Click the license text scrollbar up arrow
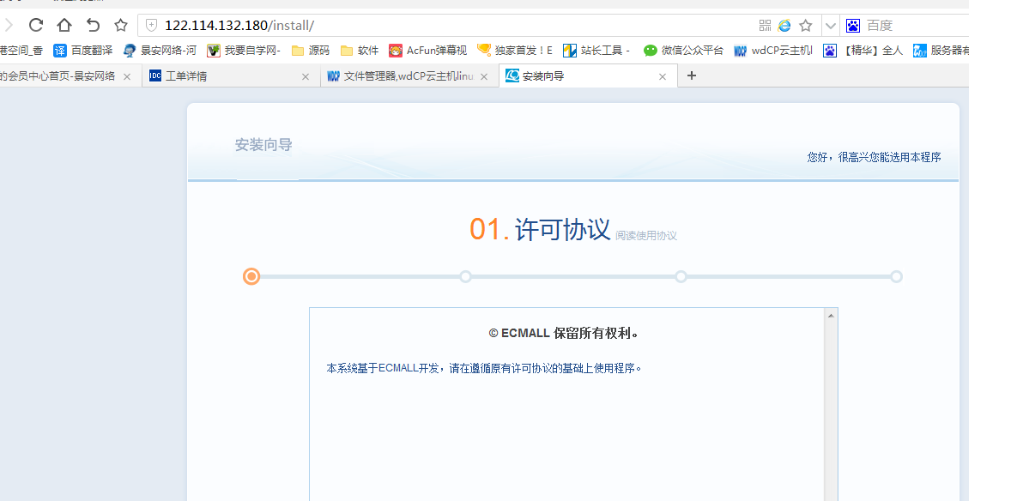Viewport: 1011px width, 501px height. (x=830, y=316)
